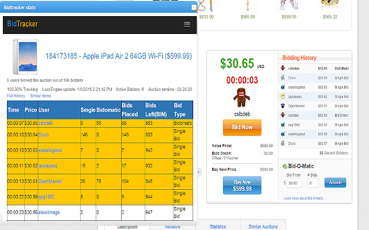This screenshot has width=369, height=230.
Task: Click cslbdeb $30.60 avatar in Bidding History
Action: pos(283,115)
